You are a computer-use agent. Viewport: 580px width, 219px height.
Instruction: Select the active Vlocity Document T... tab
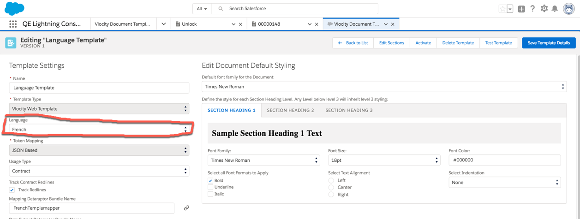click(x=356, y=24)
